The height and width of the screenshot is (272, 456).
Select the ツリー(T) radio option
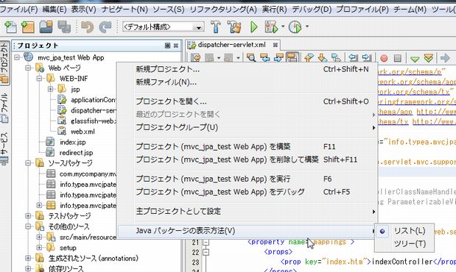(404, 244)
